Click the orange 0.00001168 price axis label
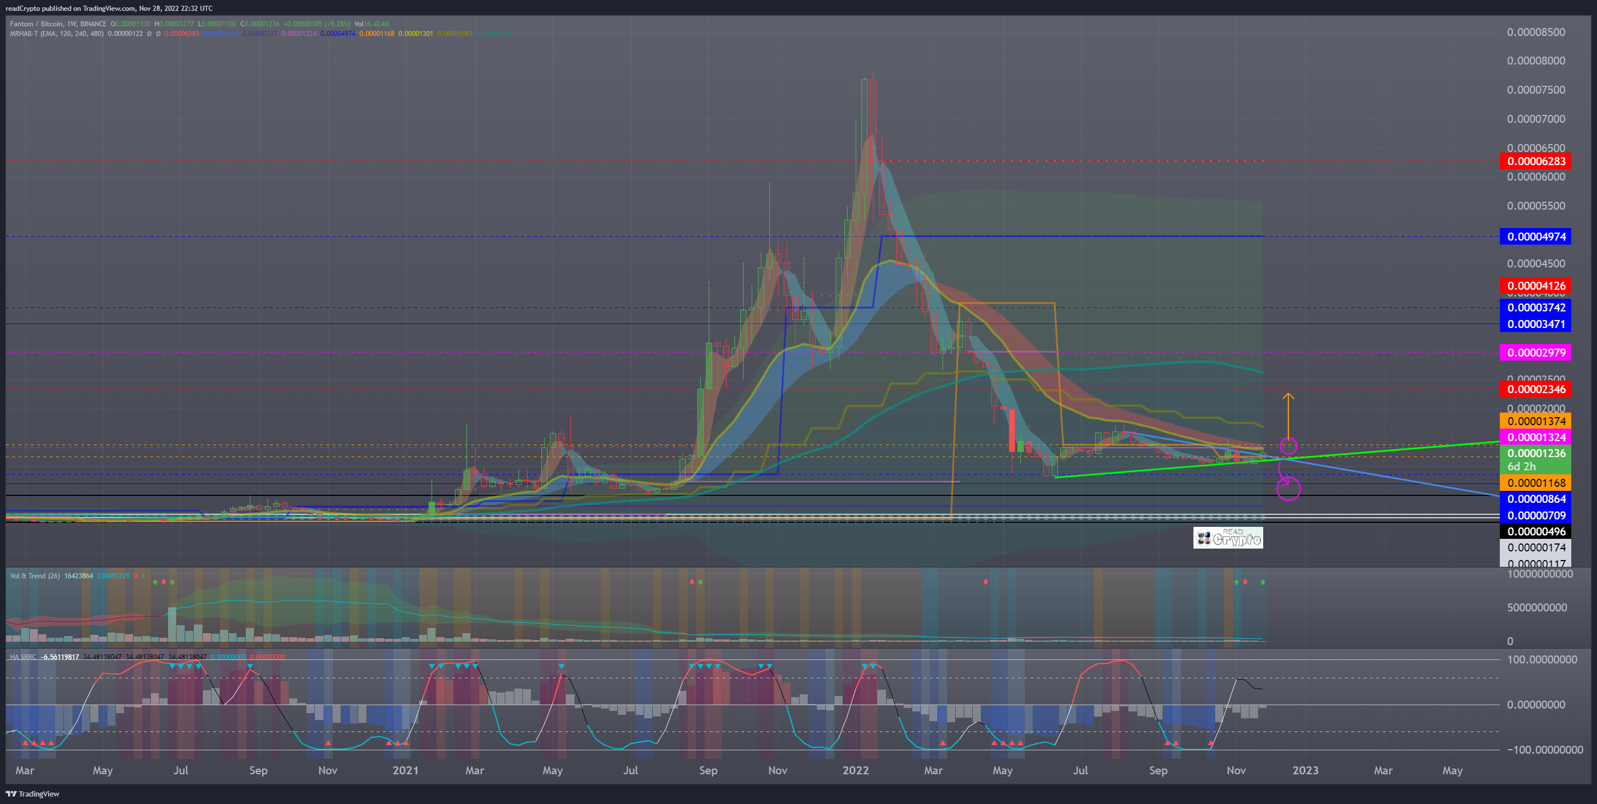The width and height of the screenshot is (1597, 804). [x=1536, y=483]
